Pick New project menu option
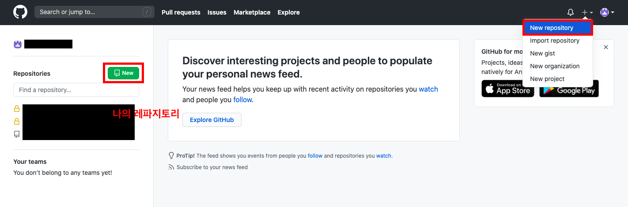Screen dimensions: 628x207 (547, 79)
